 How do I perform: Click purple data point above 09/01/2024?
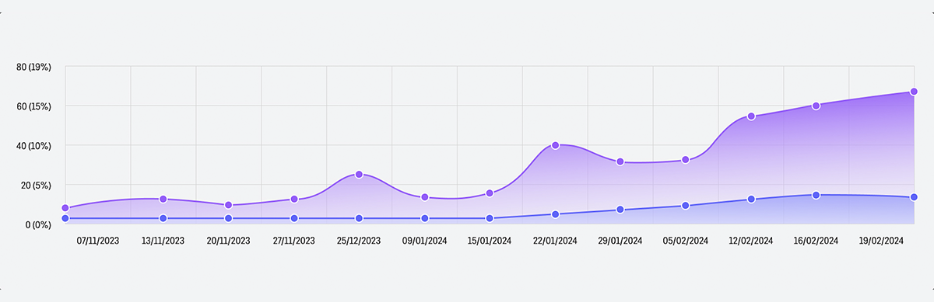pyautogui.click(x=424, y=197)
